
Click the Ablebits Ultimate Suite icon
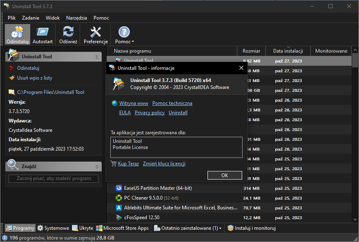(118, 208)
